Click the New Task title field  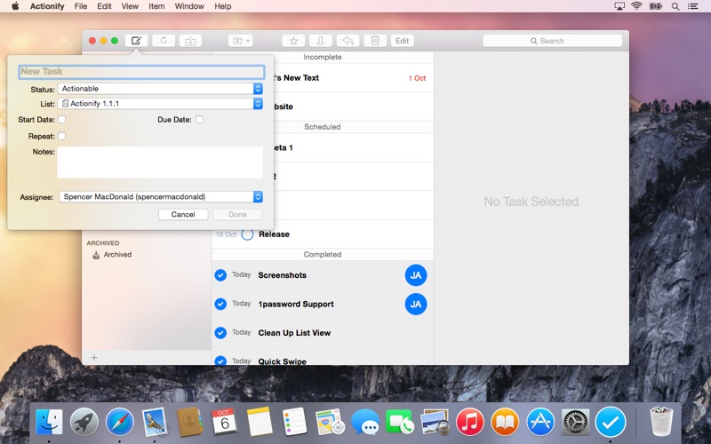pos(141,72)
